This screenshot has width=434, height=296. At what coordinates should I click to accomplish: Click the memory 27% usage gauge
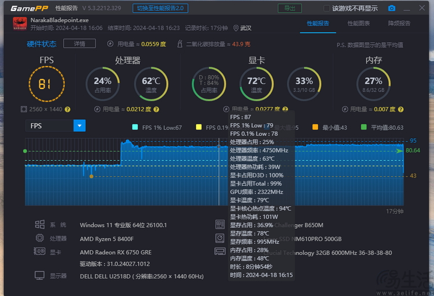click(373, 84)
